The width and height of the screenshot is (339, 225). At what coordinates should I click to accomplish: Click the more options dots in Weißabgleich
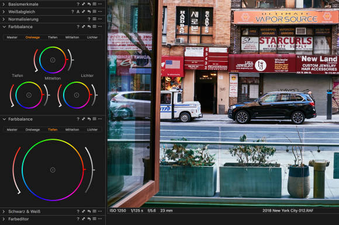click(x=100, y=12)
